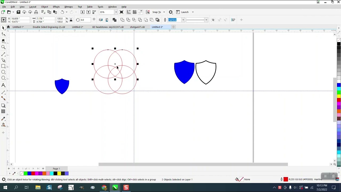Select the Rectangle tool

3,66
